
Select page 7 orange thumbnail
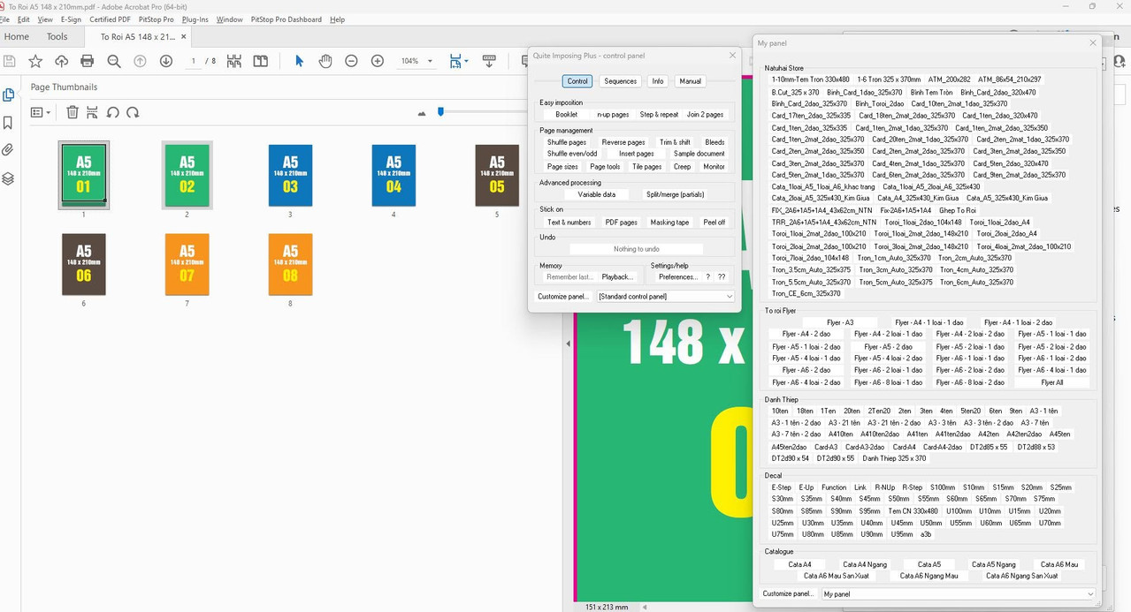187,264
